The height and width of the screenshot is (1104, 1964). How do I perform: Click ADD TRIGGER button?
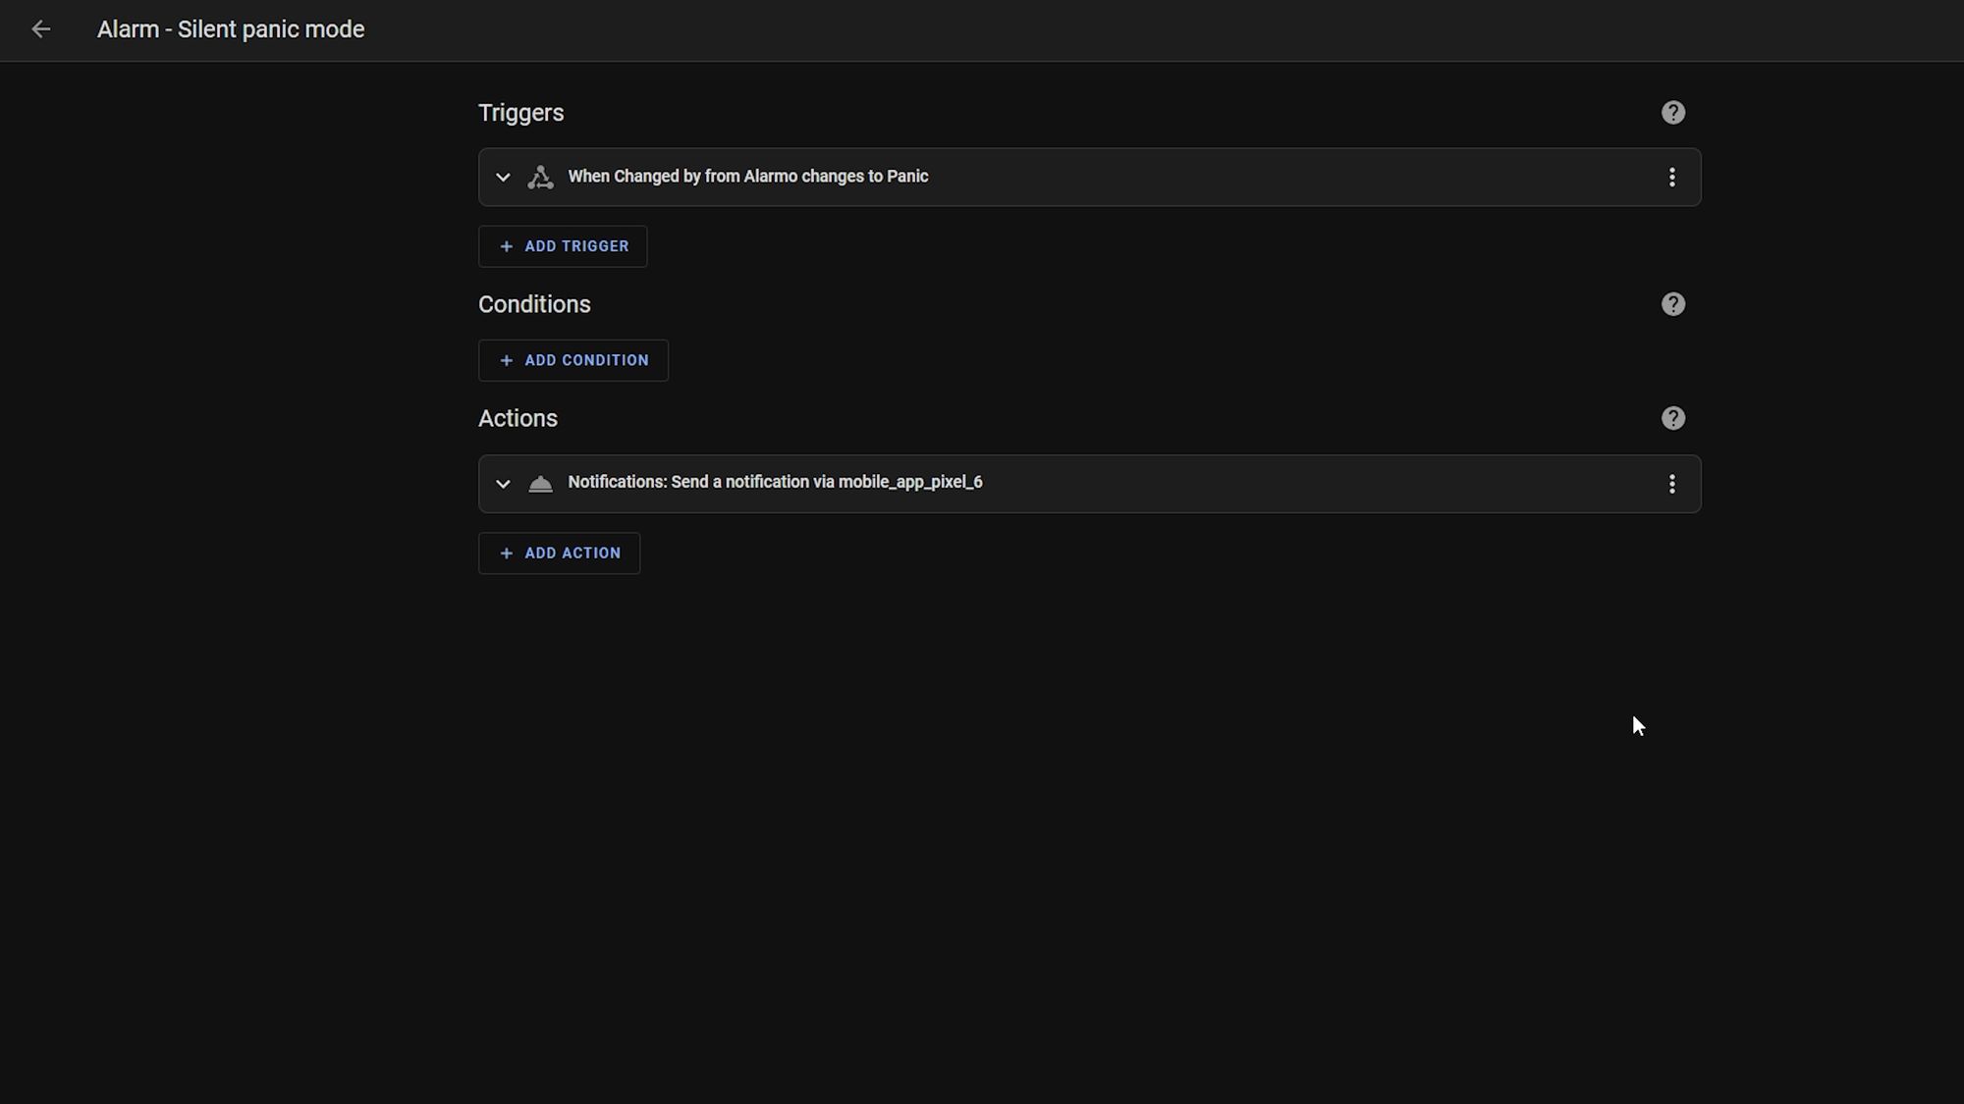(x=564, y=245)
